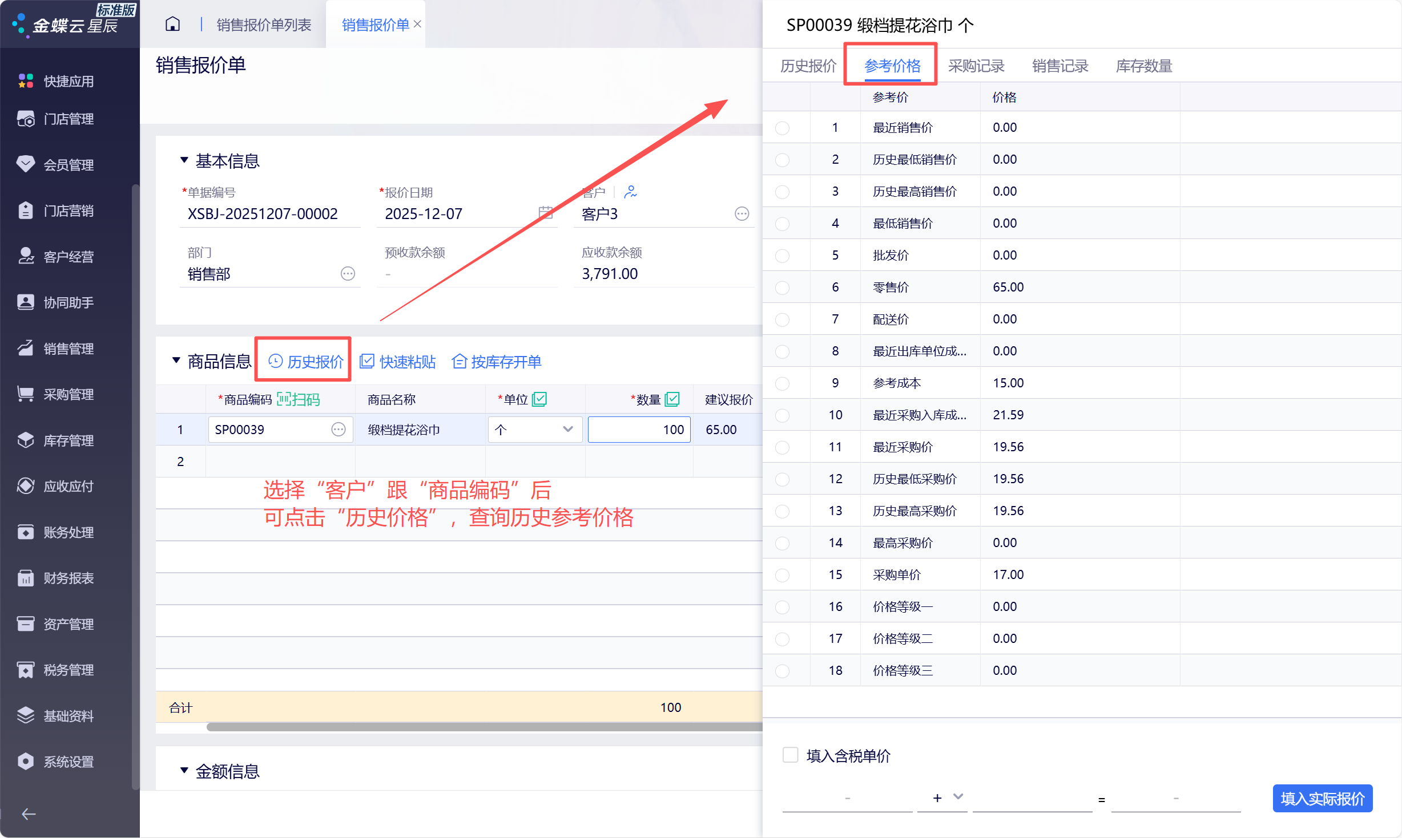Click the product code SP00039 lookup icon
Viewport: 1402px width, 838px height.
tap(339, 430)
